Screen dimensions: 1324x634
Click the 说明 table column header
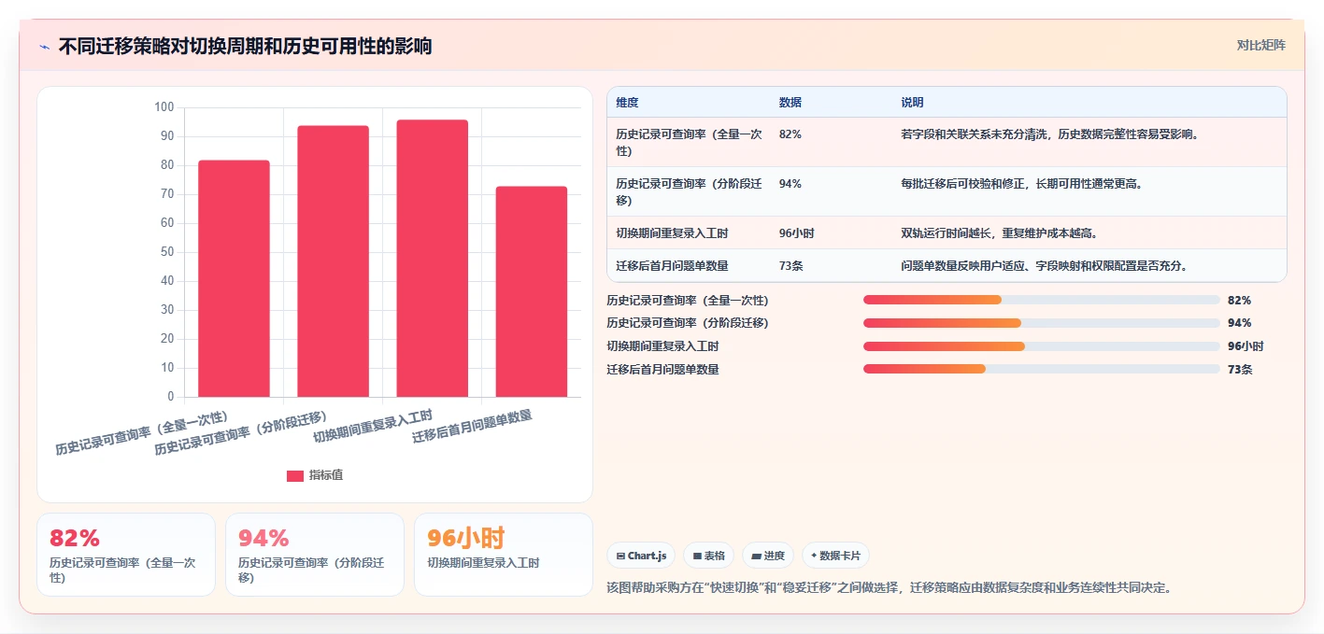point(912,103)
